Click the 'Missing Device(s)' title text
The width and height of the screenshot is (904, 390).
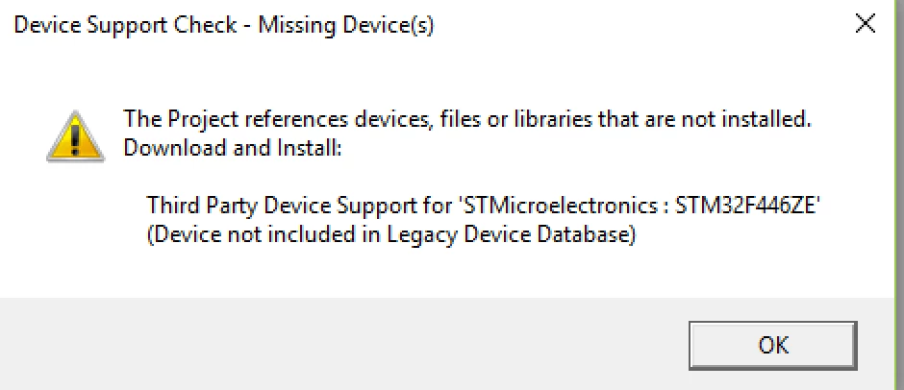coord(346,26)
